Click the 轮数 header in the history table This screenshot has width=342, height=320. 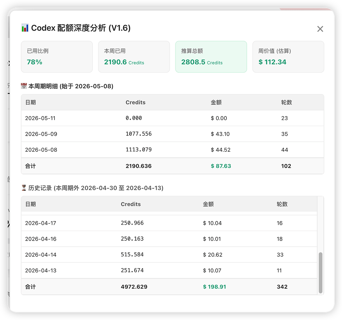click(x=282, y=204)
